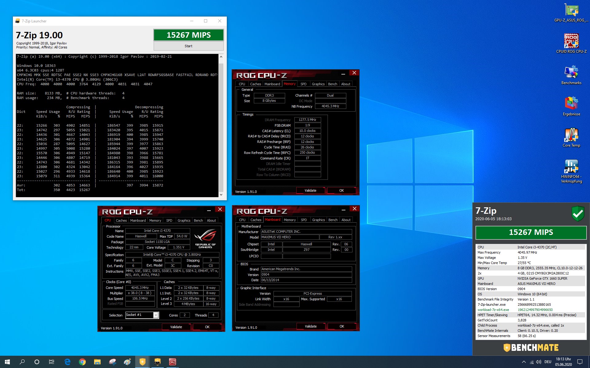Open File Explorer from taskbar
The image size is (590, 368).
(x=97, y=362)
